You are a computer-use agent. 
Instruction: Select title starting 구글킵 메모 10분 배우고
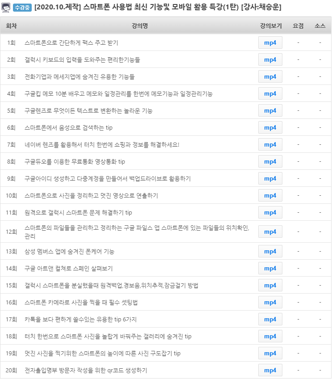click(118, 93)
